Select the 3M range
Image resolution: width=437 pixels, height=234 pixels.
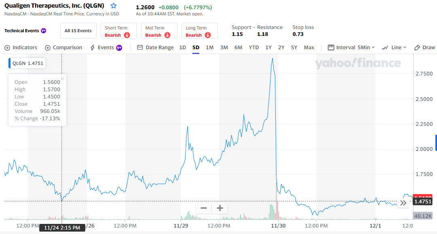pos(224,48)
